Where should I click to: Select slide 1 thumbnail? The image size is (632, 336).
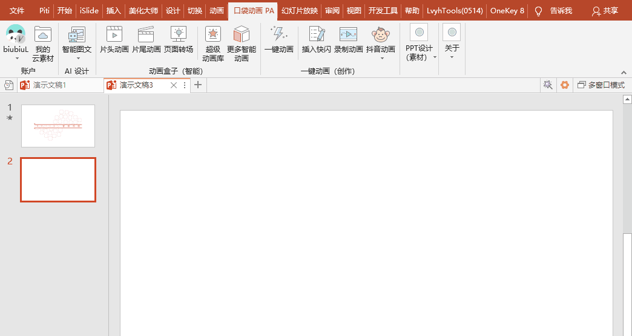click(58, 126)
